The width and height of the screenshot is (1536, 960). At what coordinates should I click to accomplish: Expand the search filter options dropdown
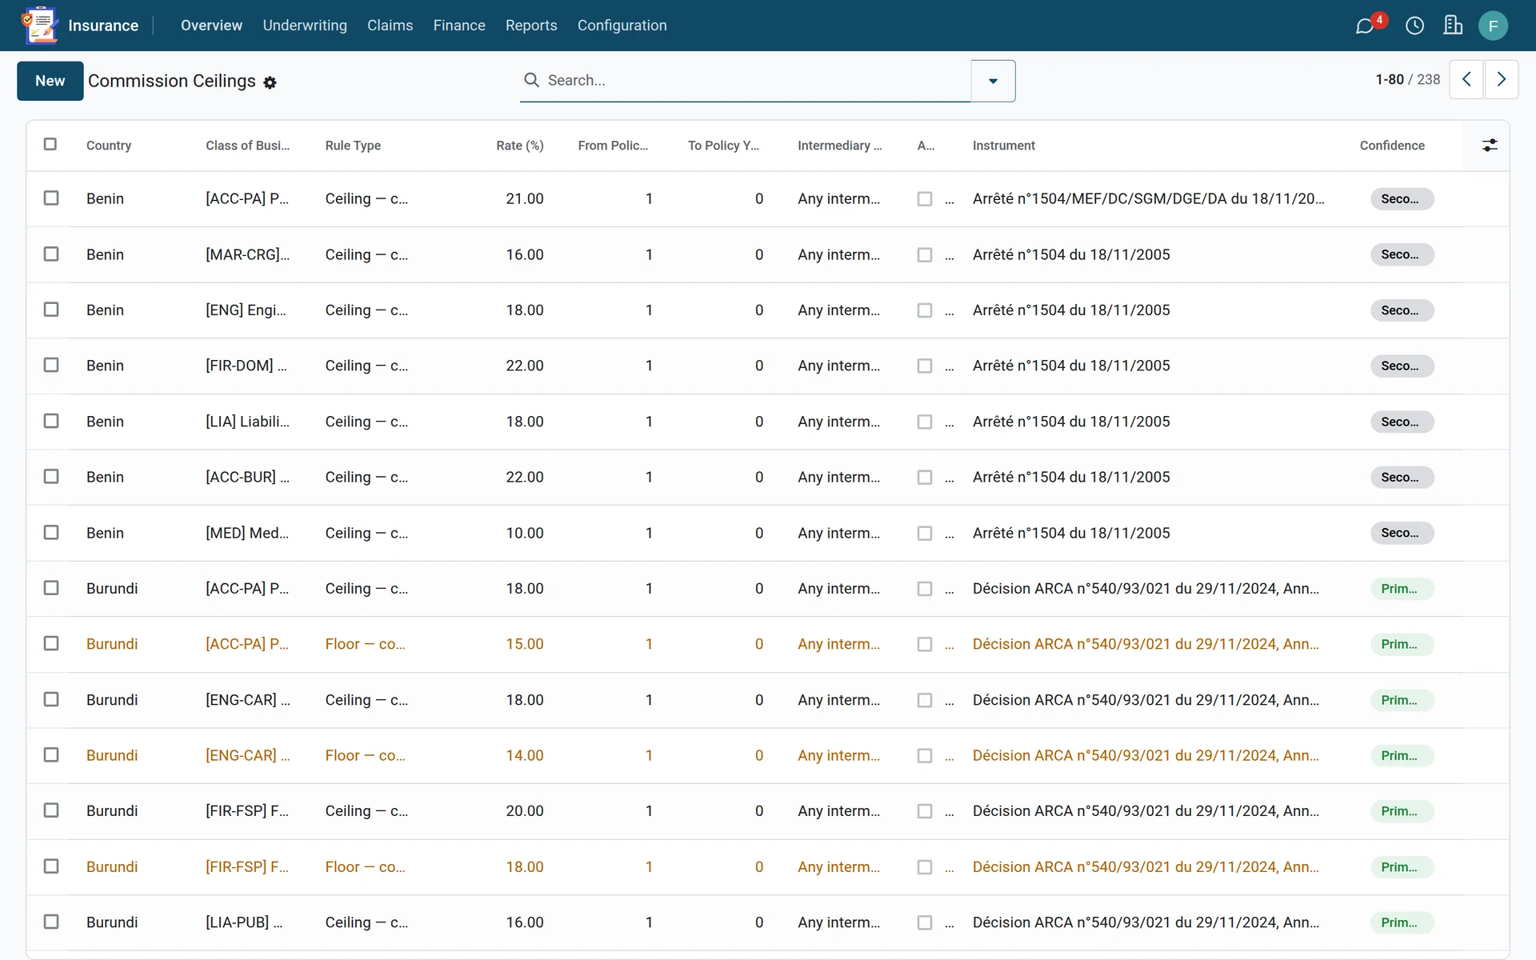pos(993,81)
